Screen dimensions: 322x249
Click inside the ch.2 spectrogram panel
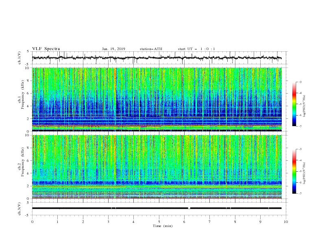click(157, 167)
